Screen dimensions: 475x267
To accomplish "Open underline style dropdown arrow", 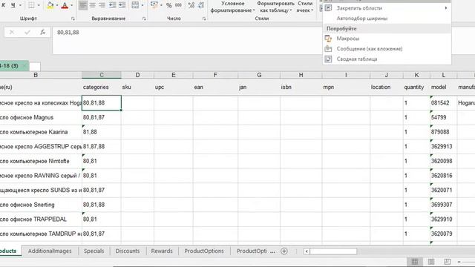I will click(20, 5).
